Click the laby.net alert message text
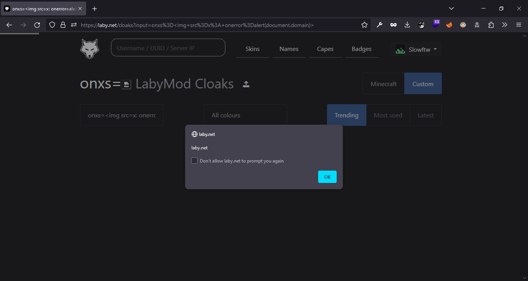Screen dimensions: 528x281 click(199, 148)
